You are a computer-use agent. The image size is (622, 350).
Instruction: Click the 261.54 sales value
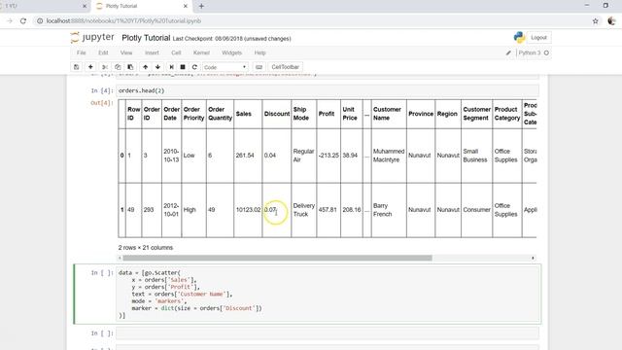coord(245,156)
